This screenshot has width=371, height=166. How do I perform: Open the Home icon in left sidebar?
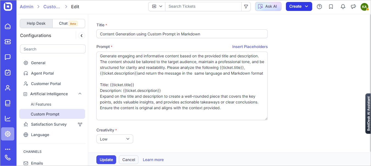point(8,26)
